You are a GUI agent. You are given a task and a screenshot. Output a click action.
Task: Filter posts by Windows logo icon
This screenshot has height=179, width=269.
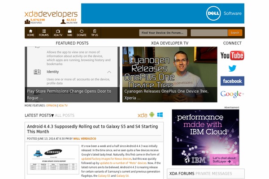tap(160, 115)
